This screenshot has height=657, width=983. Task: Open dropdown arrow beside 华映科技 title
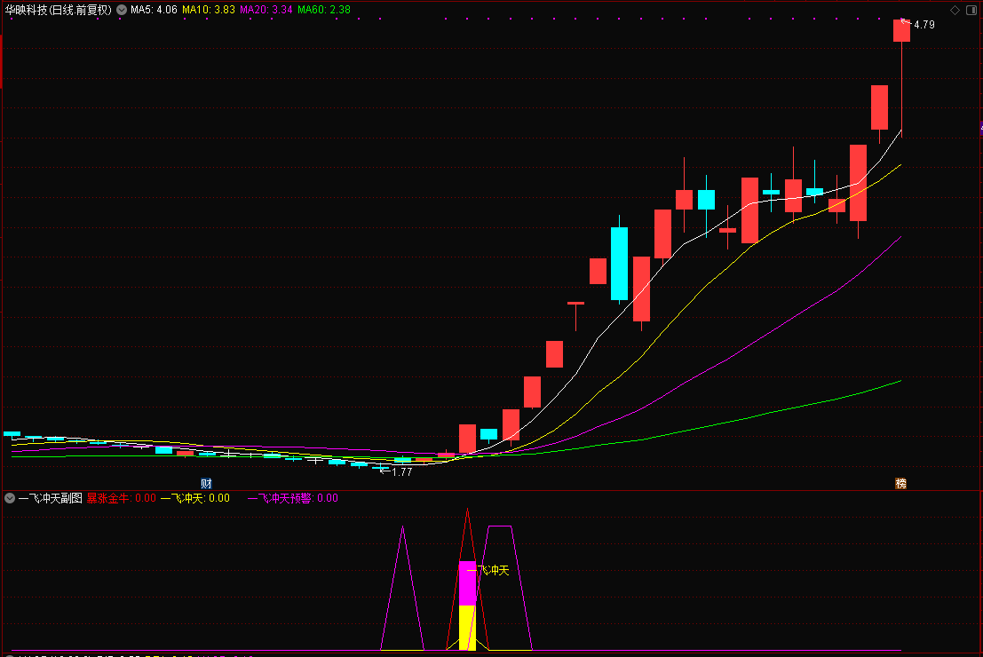(x=122, y=10)
